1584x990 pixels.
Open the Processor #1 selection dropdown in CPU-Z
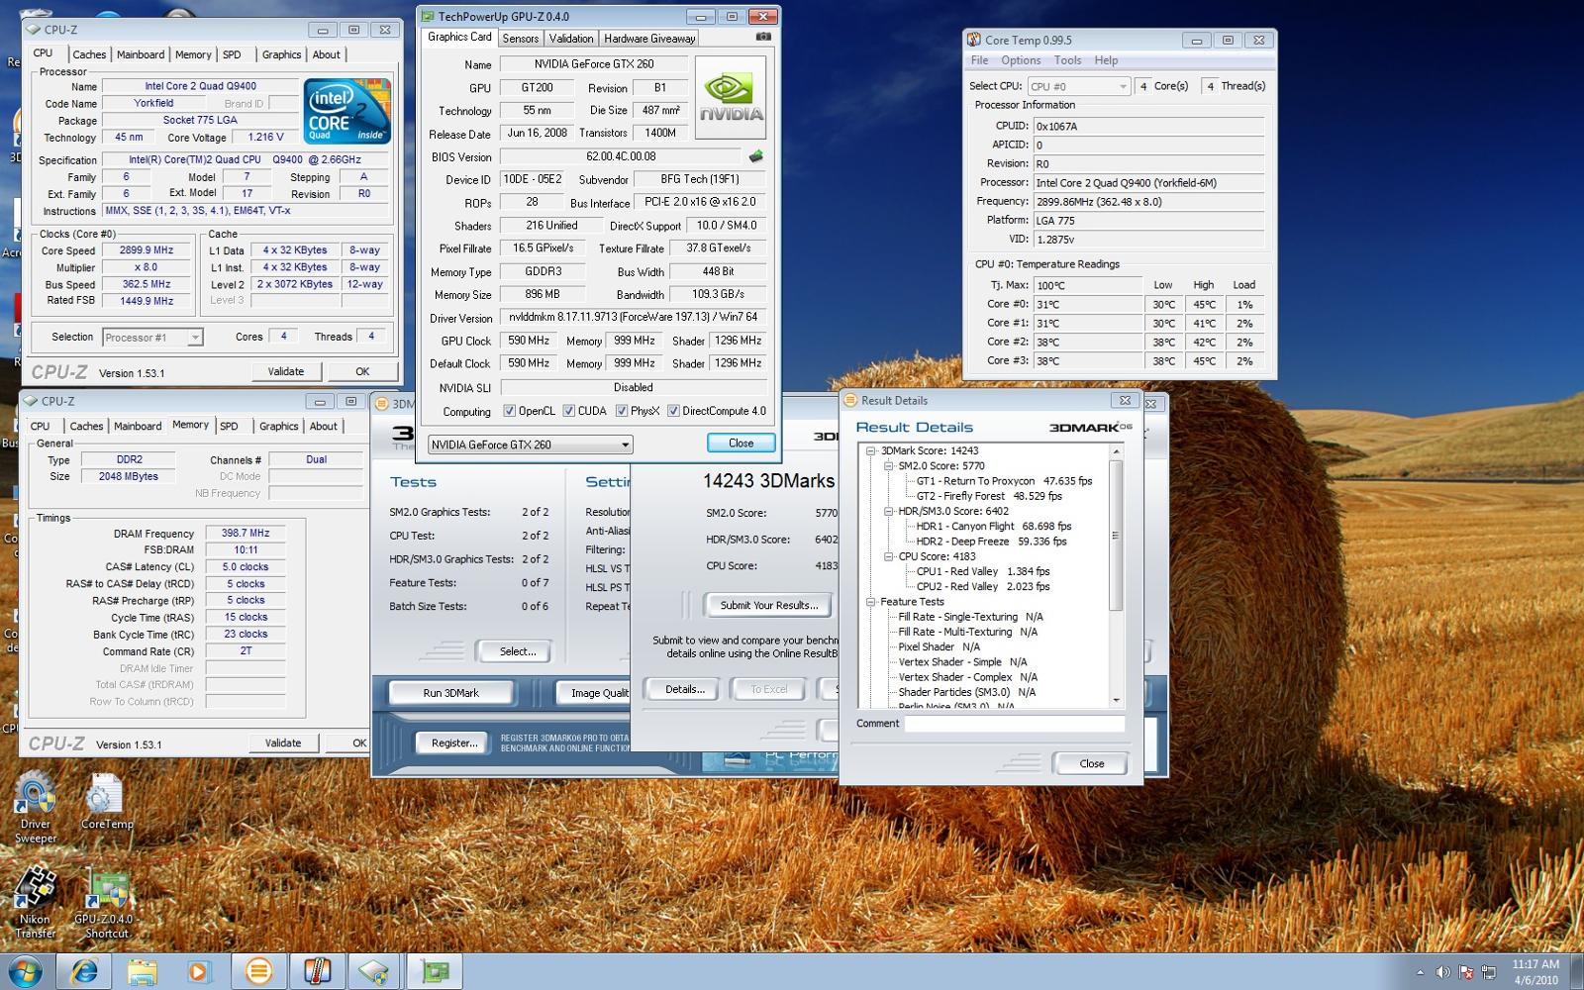[152, 338]
